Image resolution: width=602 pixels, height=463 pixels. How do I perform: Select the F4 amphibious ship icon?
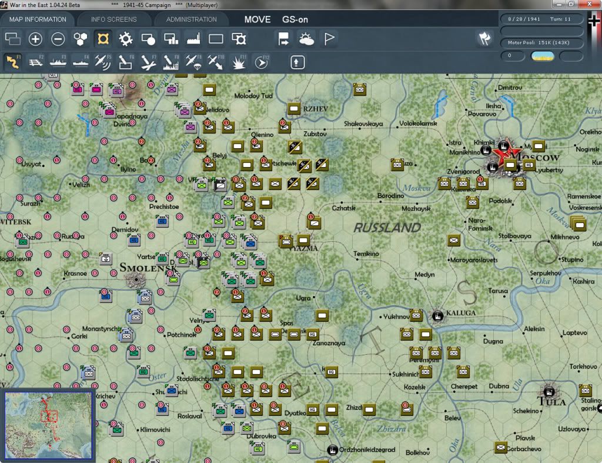click(81, 62)
